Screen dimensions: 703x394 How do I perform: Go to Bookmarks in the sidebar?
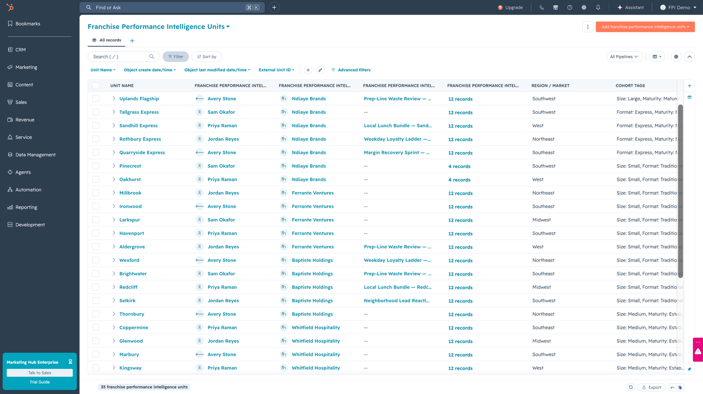click(x=28, y=24)
